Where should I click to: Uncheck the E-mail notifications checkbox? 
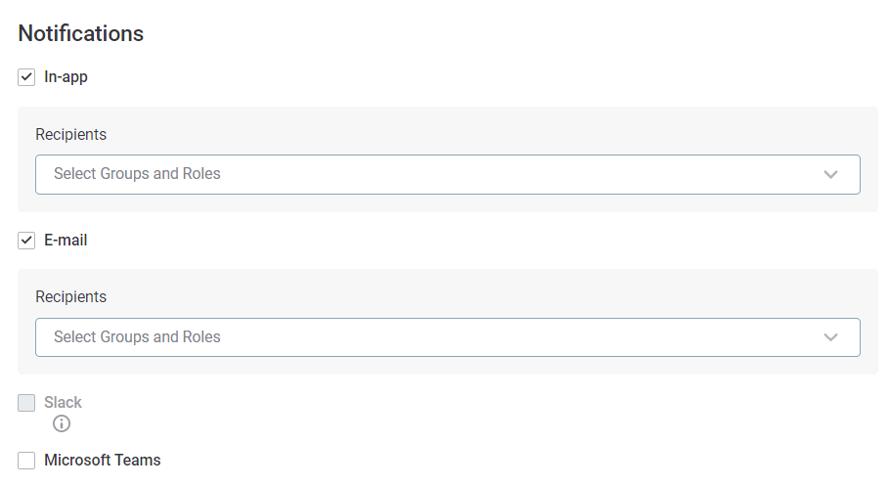click(26, 241)
